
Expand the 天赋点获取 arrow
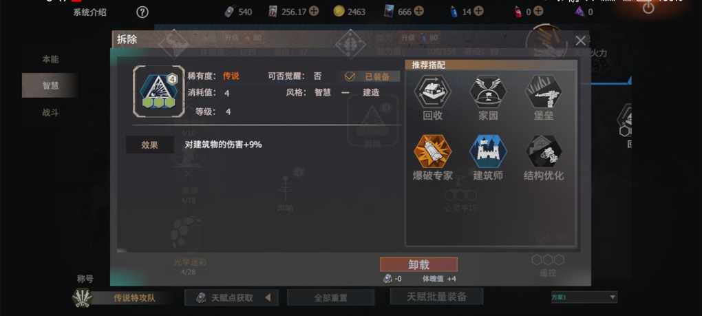pos(268,297)
